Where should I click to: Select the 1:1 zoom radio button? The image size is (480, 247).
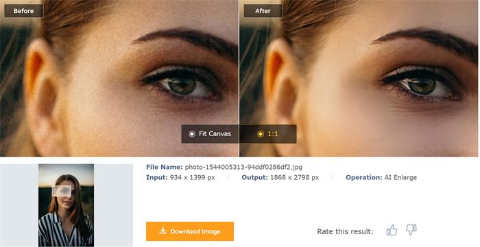261,133
